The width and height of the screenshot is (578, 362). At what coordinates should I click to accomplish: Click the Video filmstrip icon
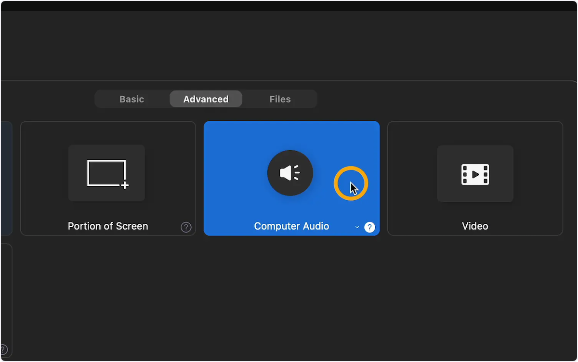click(x=475, y=174)
